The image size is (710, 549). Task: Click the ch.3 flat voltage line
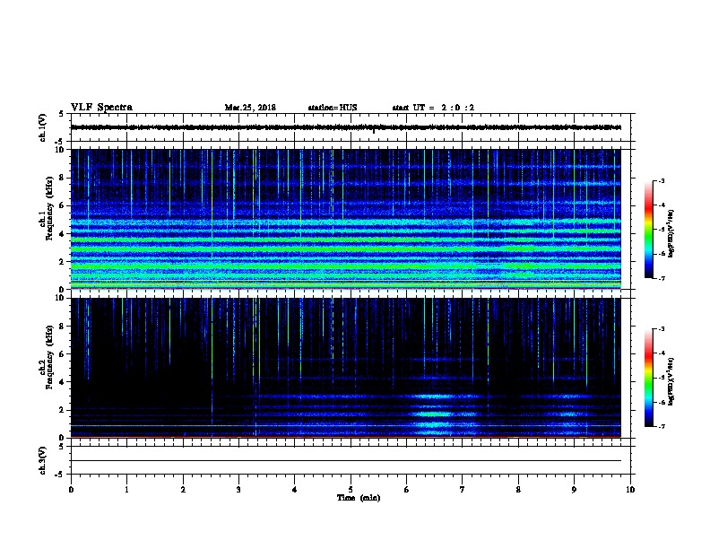point(346,461)
